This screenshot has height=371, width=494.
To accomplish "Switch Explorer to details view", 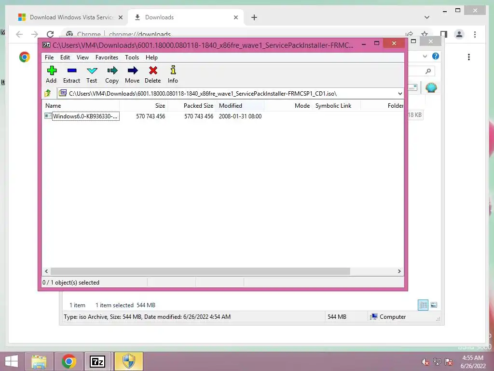I will [x=423, y=305].
